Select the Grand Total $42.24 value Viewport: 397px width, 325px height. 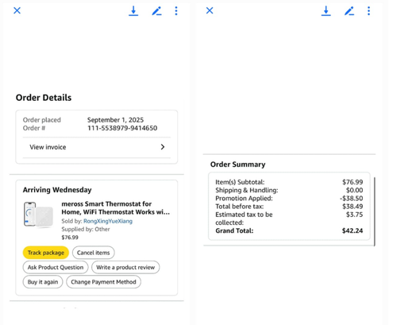tap(353, 230)
